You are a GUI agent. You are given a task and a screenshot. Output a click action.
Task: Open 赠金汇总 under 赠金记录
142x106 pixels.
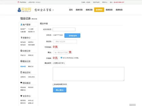pyautogui.click(x=31, y=67)
